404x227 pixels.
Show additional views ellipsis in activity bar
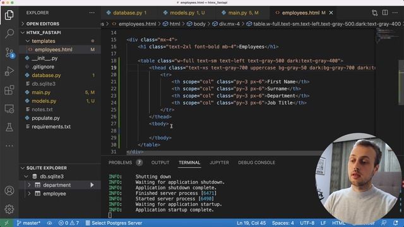[x=9, y=146]
